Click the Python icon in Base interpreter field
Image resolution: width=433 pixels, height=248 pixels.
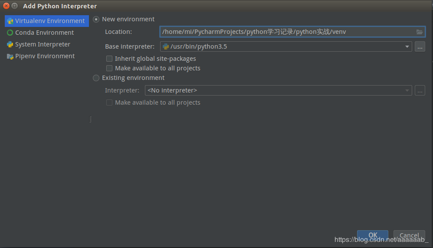tap(166, 46)
